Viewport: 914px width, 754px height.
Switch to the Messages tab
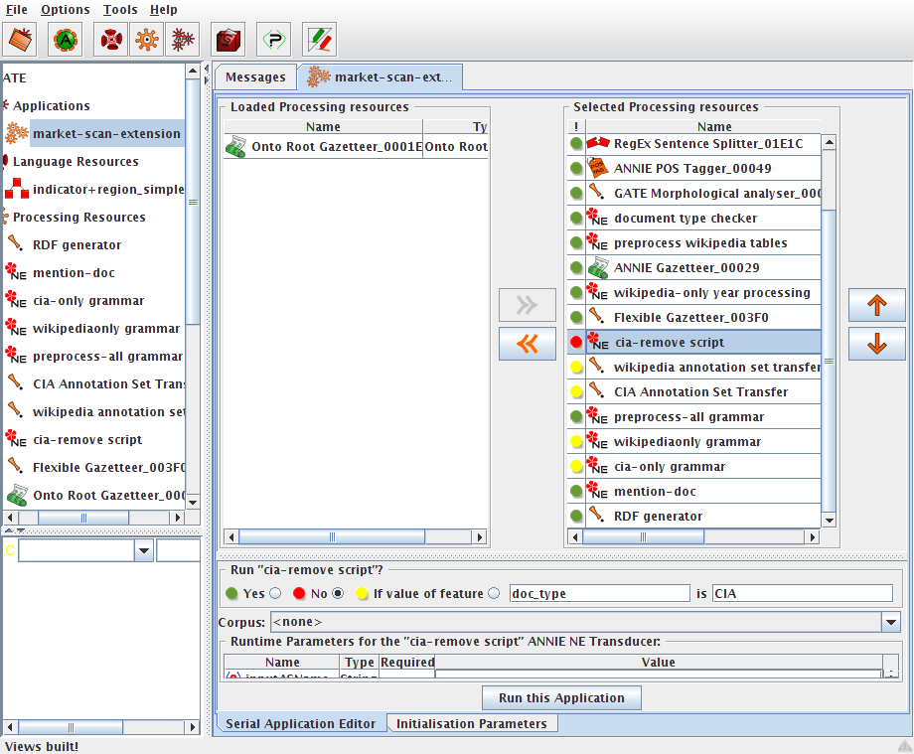(255, 76)
